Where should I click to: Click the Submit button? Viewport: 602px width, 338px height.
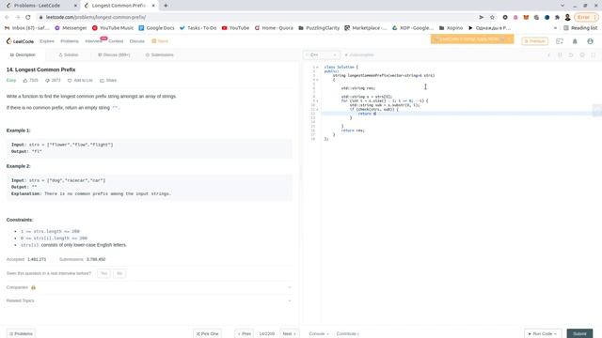click(579, 334)
